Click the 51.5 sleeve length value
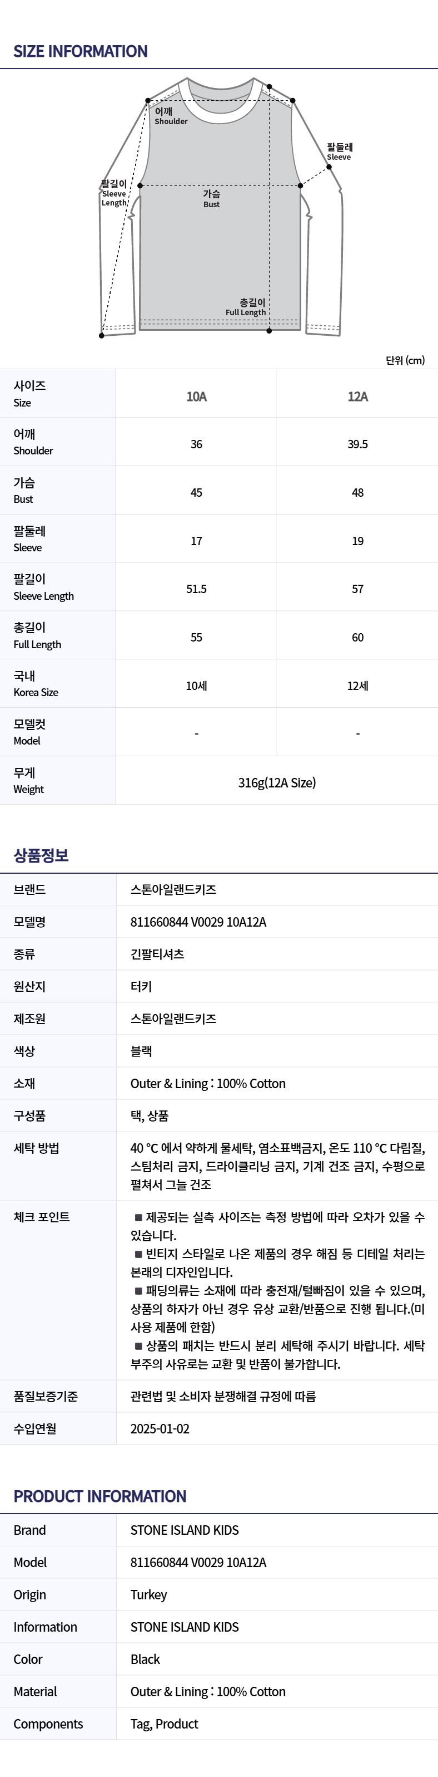This screenshot has width=438, height=1777. click(x=196, y=589)
